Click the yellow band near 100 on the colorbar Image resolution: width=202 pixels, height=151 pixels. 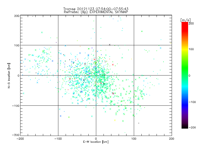pyautogui.click(x=185, y=49)
